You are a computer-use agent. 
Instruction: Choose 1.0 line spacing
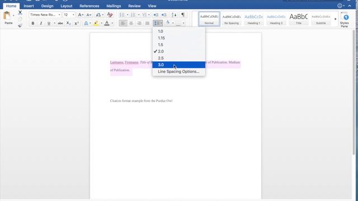tap(179, 31)
